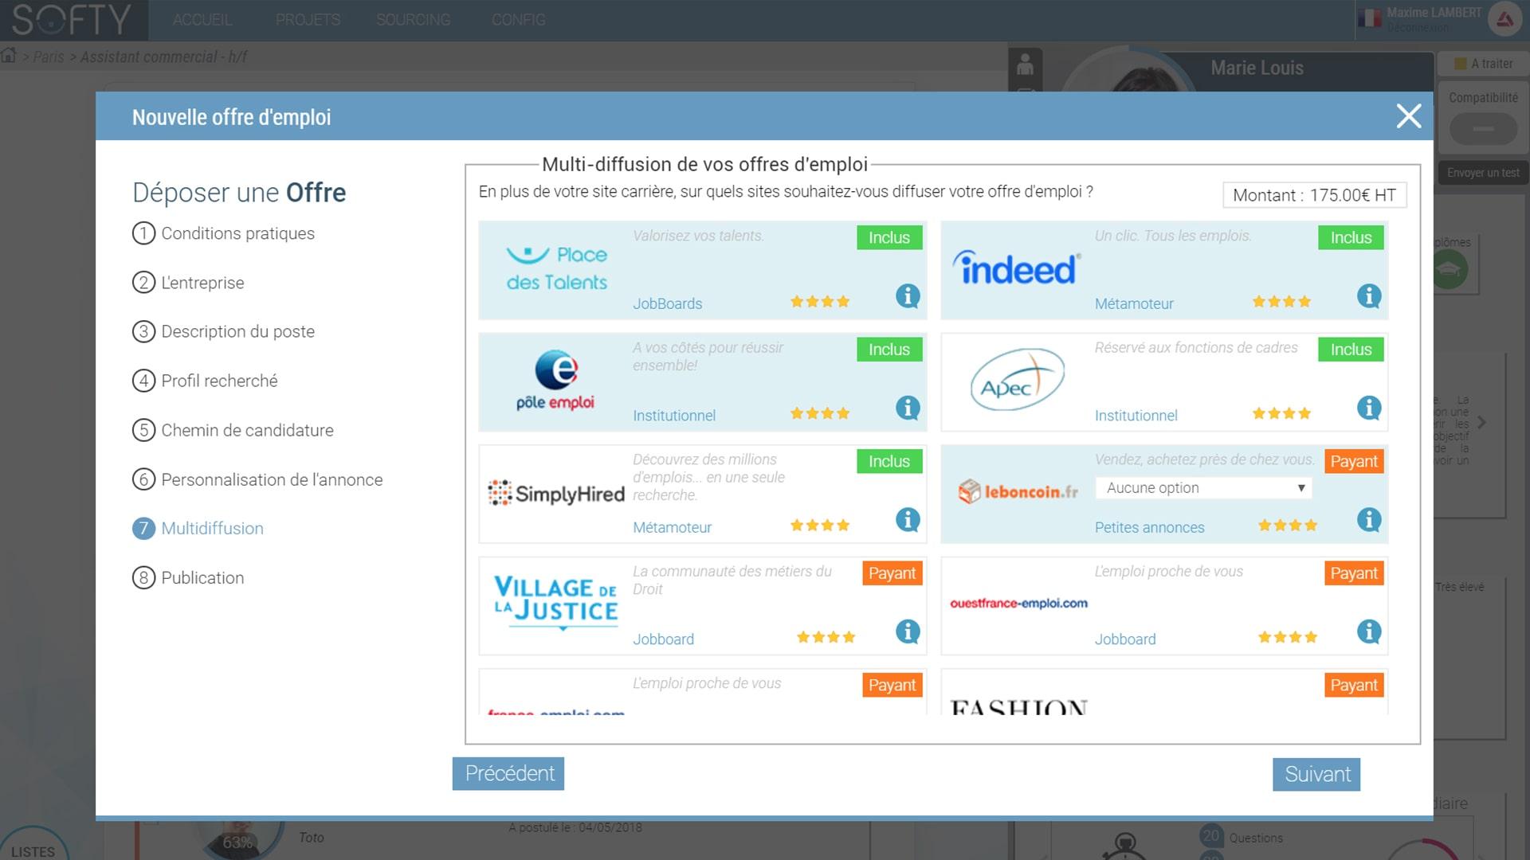Click the Paris breadcrumb link
Image resolution: width=1530 pixels, height=860 pixels.
[x=49, y=57]
